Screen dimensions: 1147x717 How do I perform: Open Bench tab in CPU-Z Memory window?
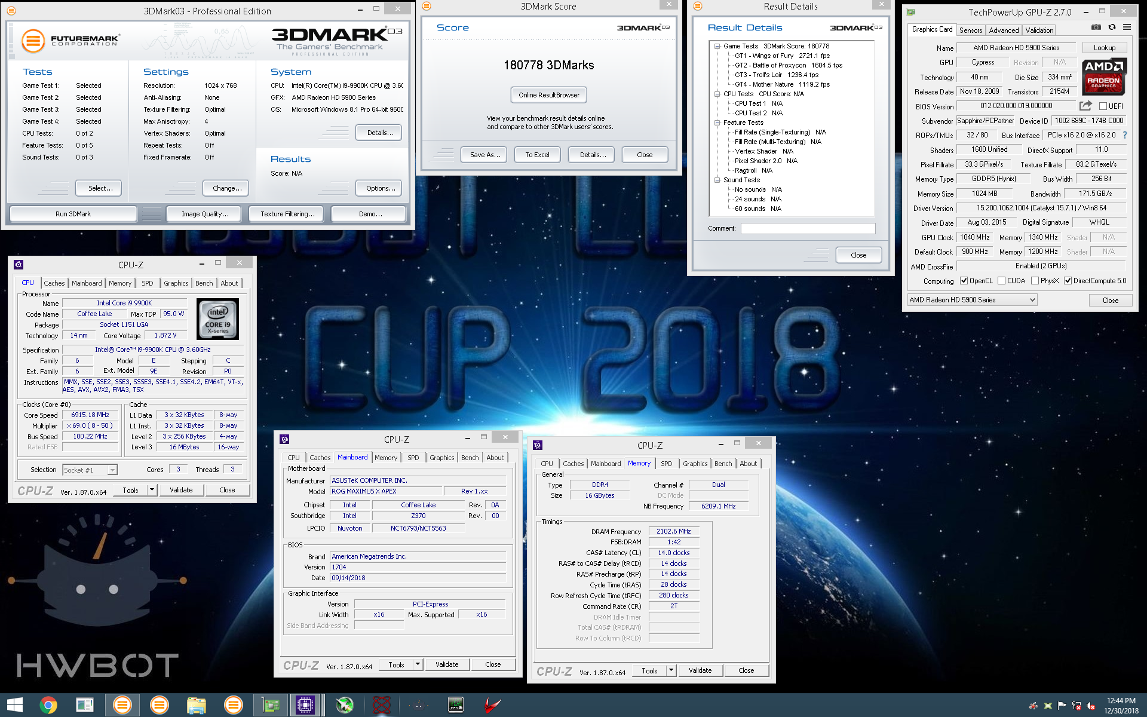pyautogui.click(x=723, y=464)
